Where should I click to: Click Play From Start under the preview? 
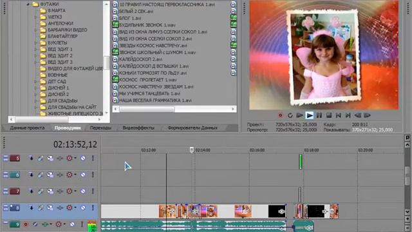pyautogui.click(x=299, y=115)
